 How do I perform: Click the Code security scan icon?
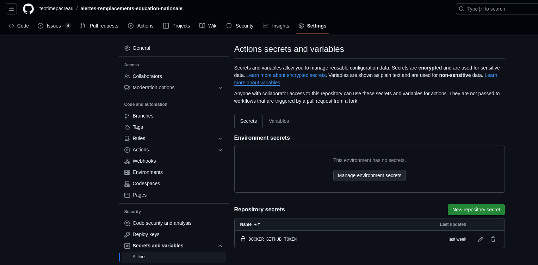point(127,223)
